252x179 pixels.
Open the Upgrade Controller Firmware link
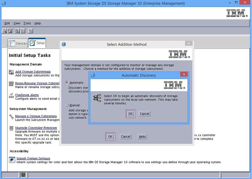36,128
